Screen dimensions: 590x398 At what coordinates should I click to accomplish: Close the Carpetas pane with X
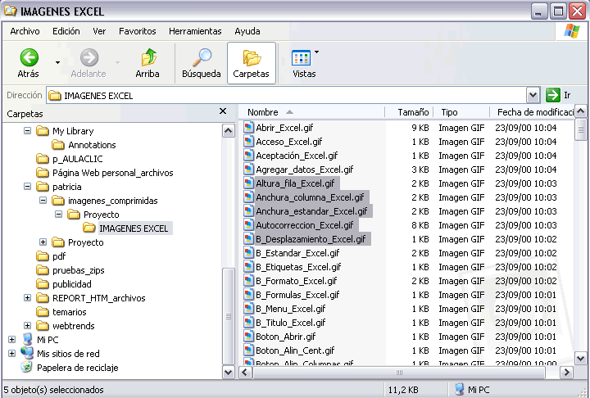[223, 111]
